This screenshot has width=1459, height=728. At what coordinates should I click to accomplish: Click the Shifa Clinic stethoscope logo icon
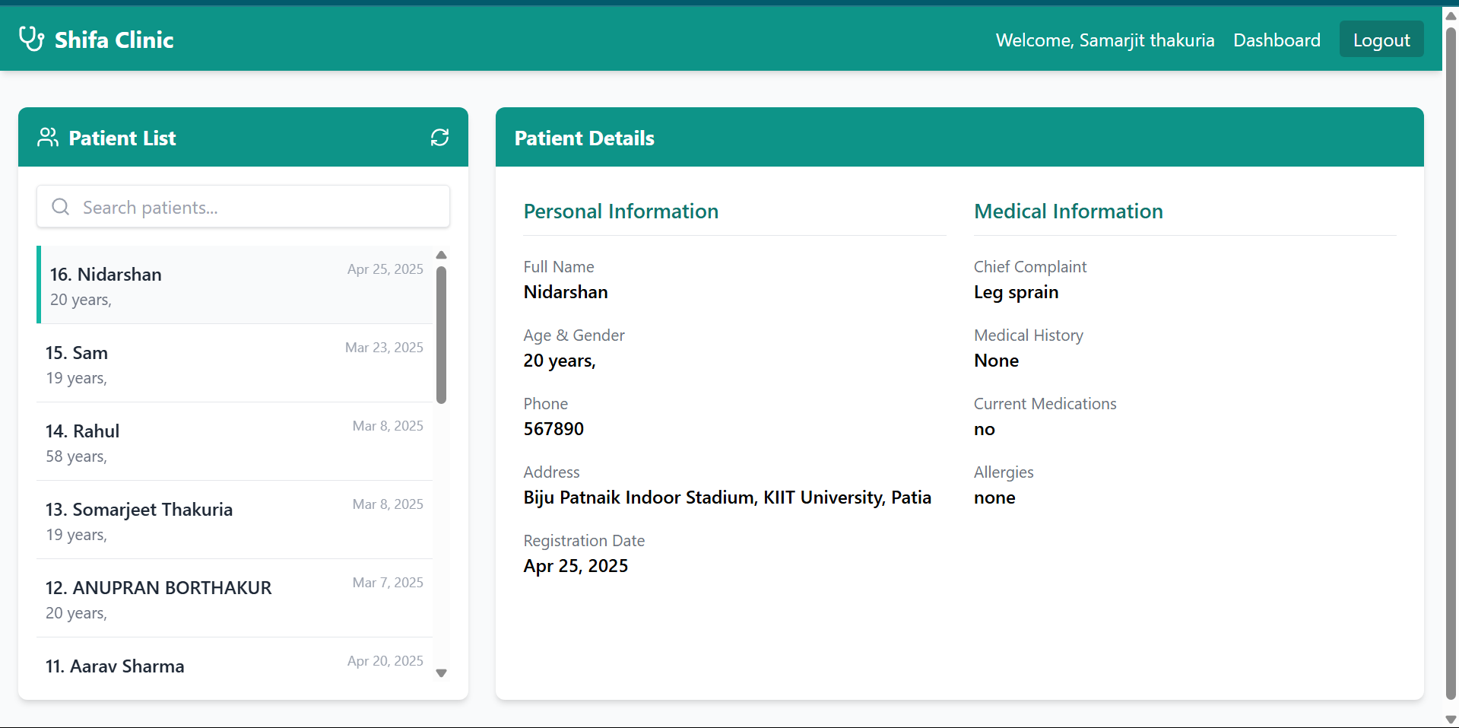(x=31, y=39)
